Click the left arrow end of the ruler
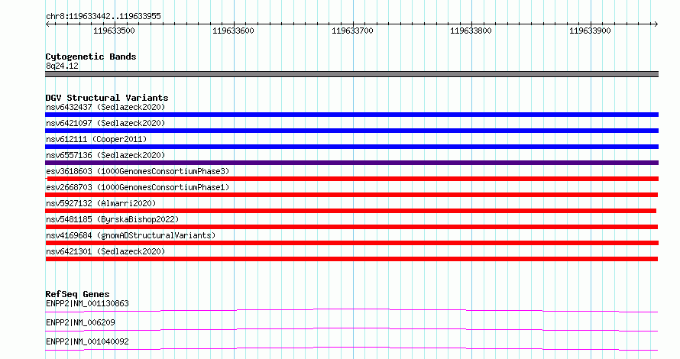The width and height of the screenshot is (680, 359). click(x=47, y=24)
